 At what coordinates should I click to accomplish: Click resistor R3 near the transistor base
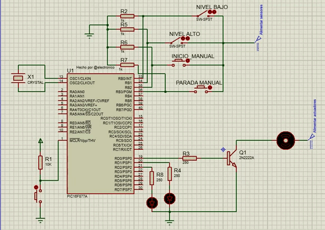[x=189, y=158]
